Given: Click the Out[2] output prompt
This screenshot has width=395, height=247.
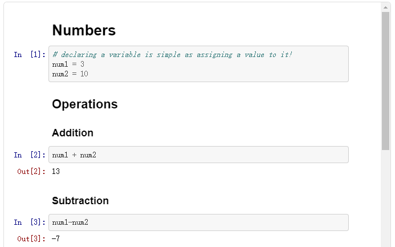Looking at the screenshot, I should [31, 172].
